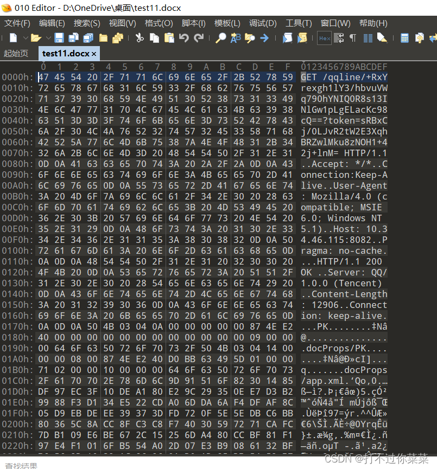Create a new file with the New icon
437x469 pixels.
(x=14, y=38)
